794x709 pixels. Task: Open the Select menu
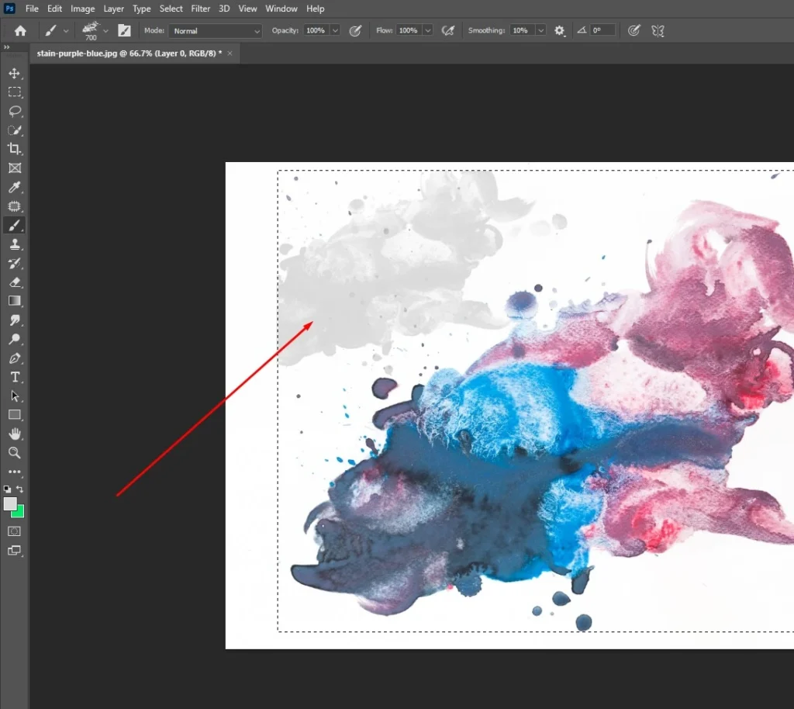(171, 9)
